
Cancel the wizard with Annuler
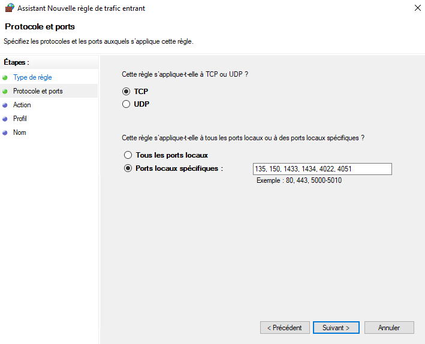pos(389,328)
